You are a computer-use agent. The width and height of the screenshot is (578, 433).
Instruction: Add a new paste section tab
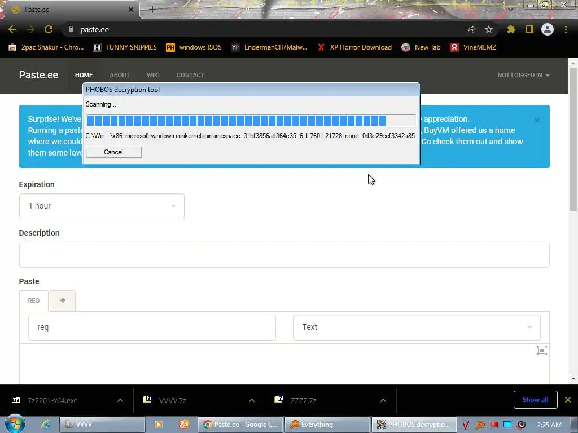point(63,301)
